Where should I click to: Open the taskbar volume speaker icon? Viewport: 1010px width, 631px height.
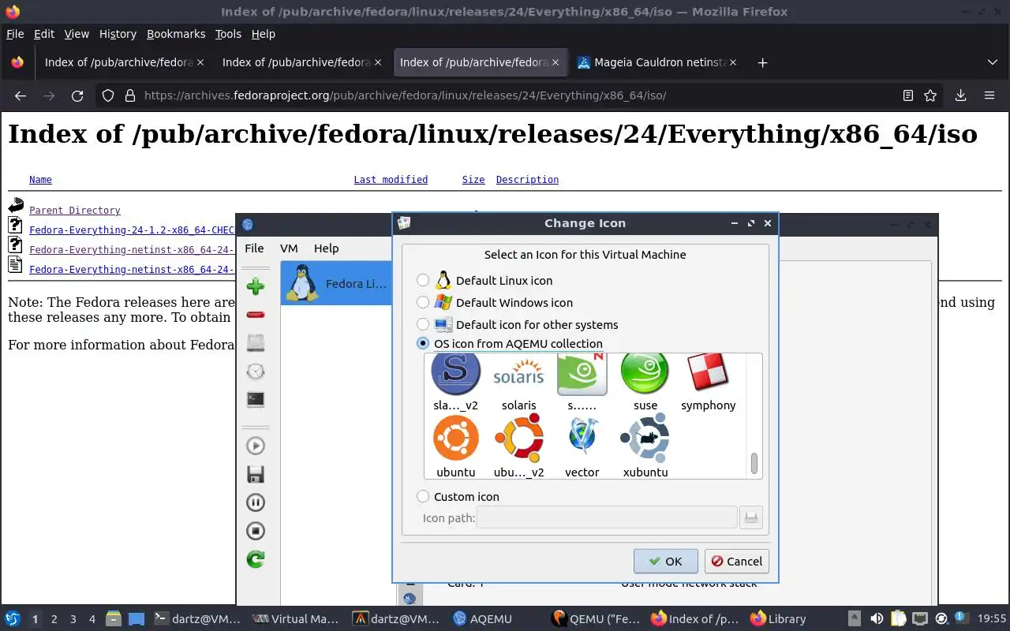(x=877, y=619)
